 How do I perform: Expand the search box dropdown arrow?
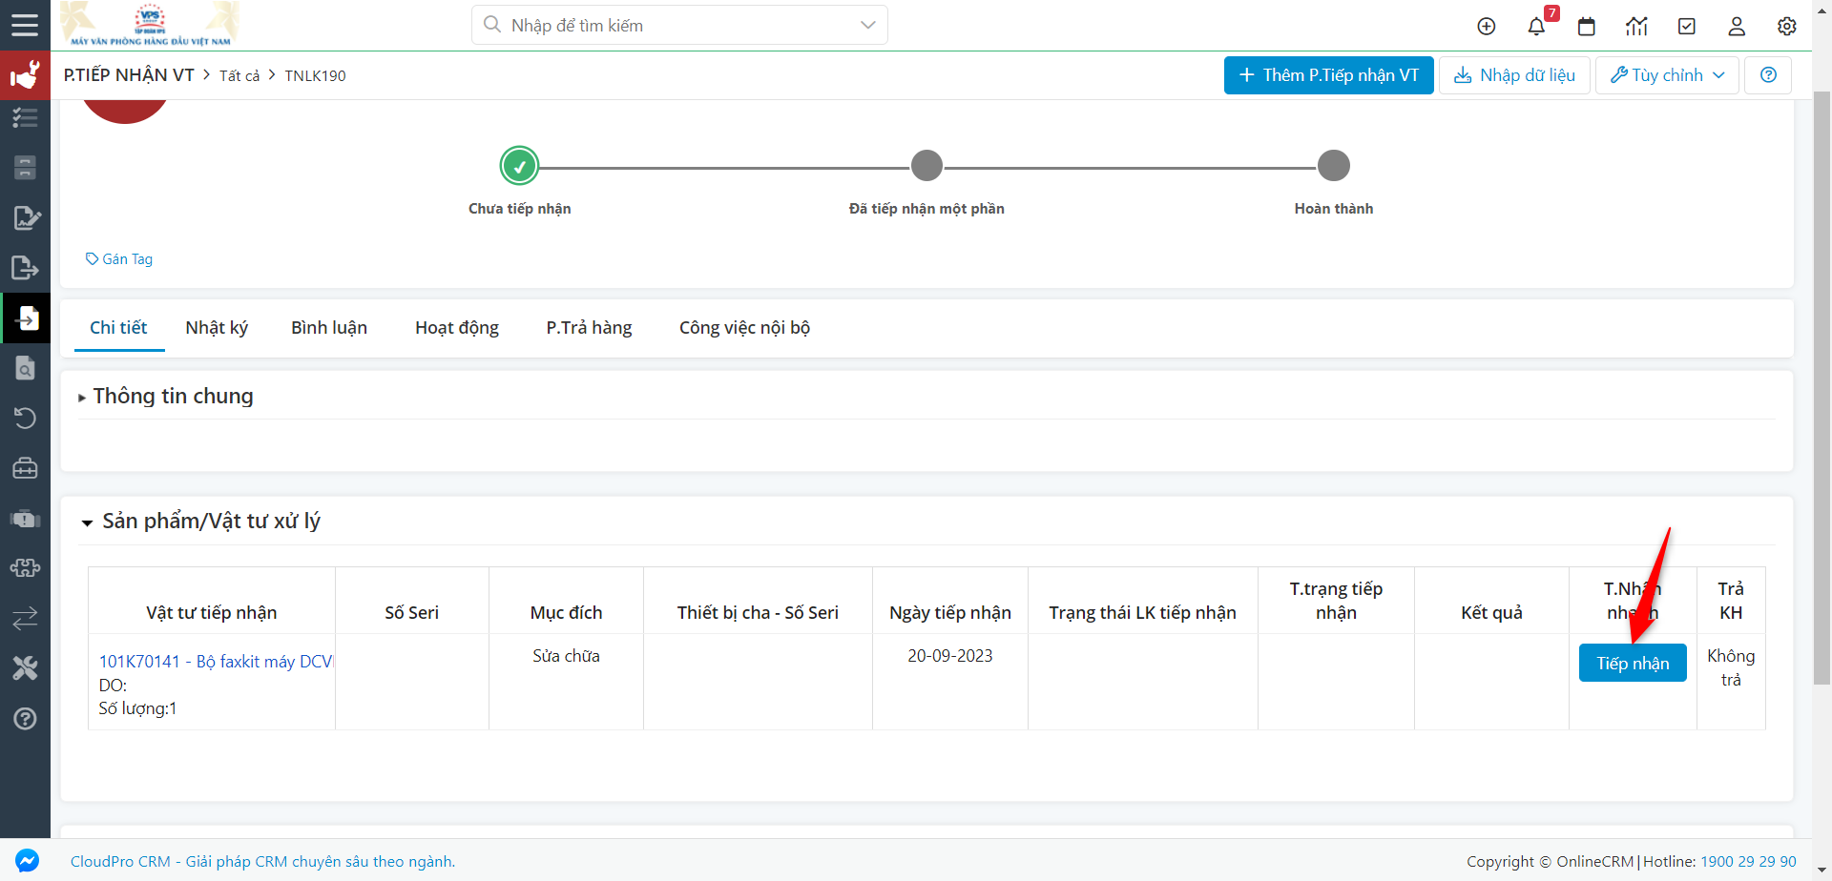pos(867,25)
